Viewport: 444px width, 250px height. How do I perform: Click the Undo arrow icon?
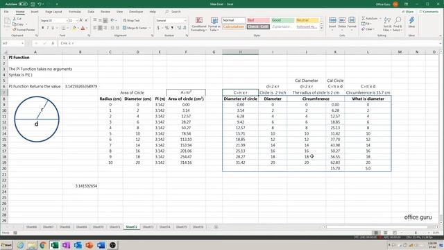pos(40,4)
